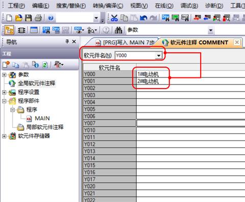
Task: Expand the 参数 tree node
Action: pyautogui.click(x=4, y=75)
